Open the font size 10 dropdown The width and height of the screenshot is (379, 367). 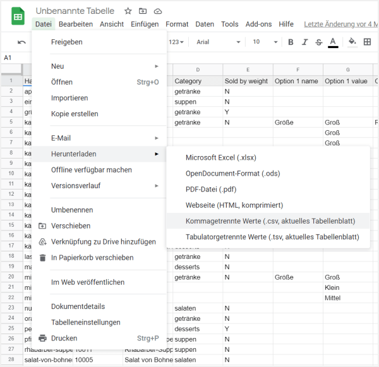point(262,42)
